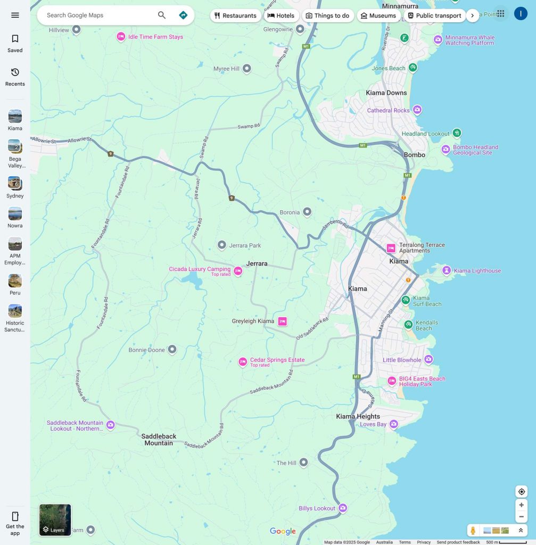This screenshot has height=545, width=536.
Task: Select Jerrara Park locality marker
Action: (222, 245)
